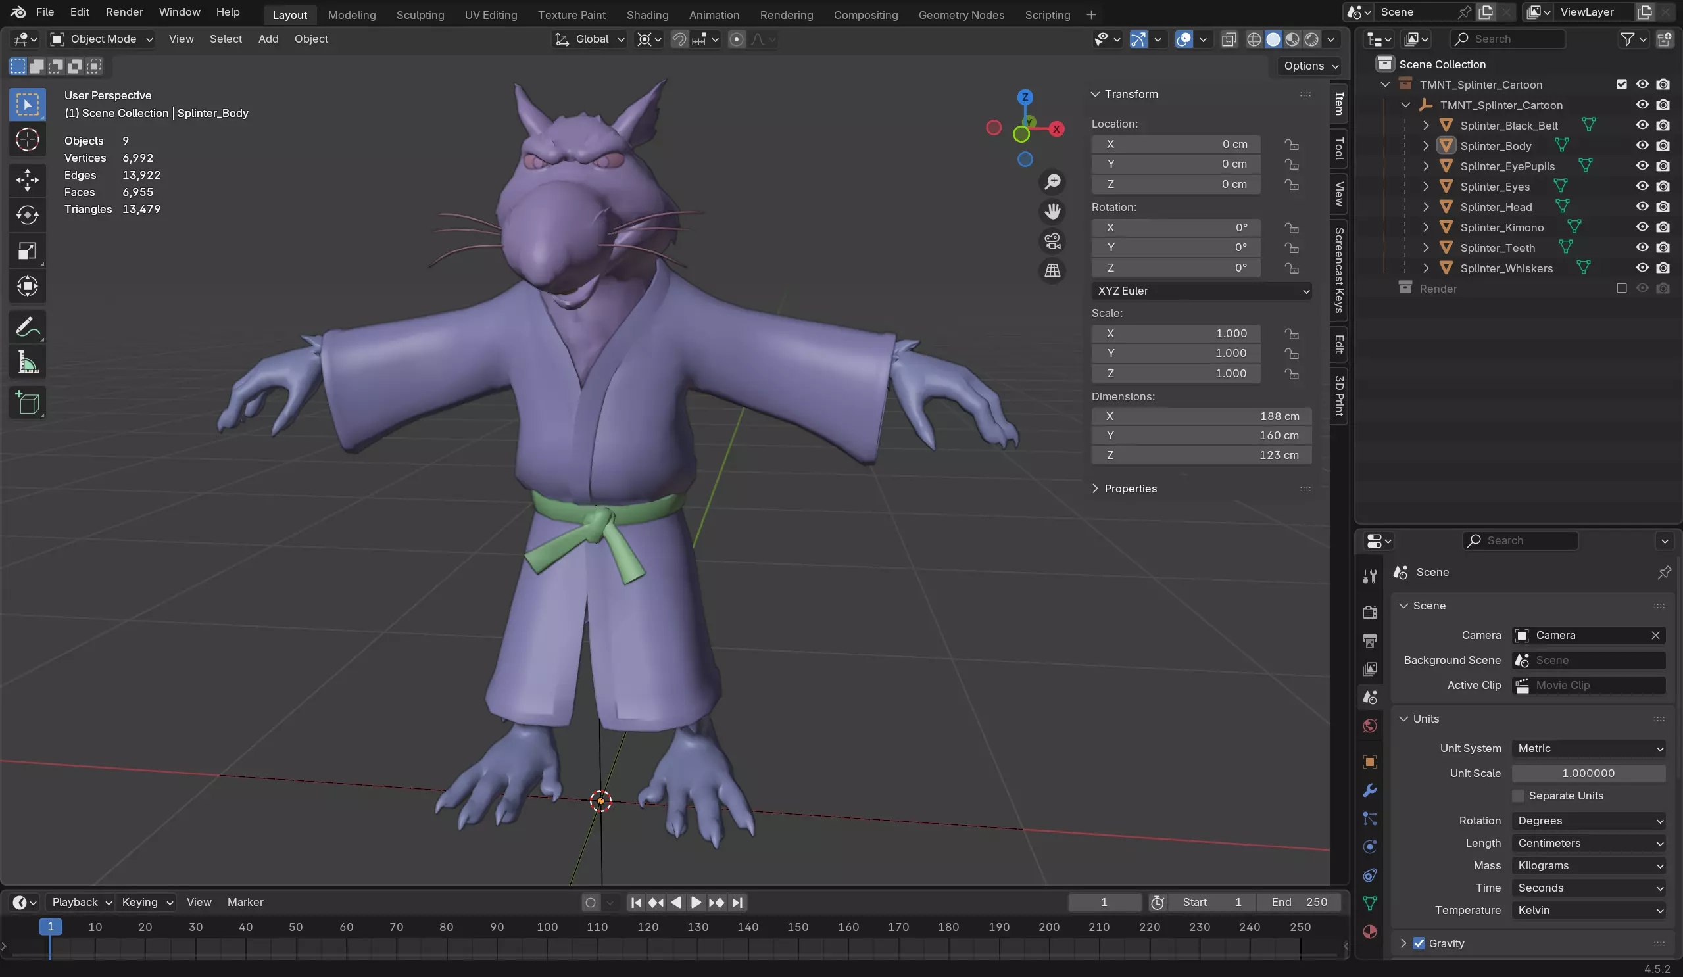Open Modifier properties wrench tab

1370,791
